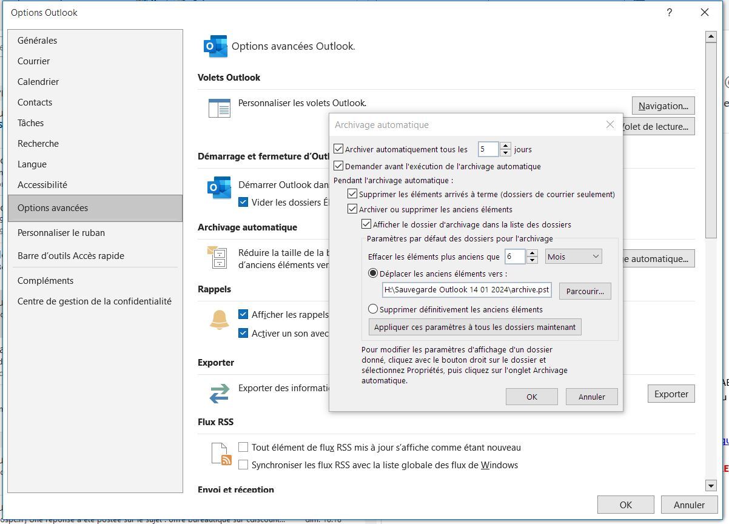Click the options pane vertical scrollbar thumb

click(711, 141)
